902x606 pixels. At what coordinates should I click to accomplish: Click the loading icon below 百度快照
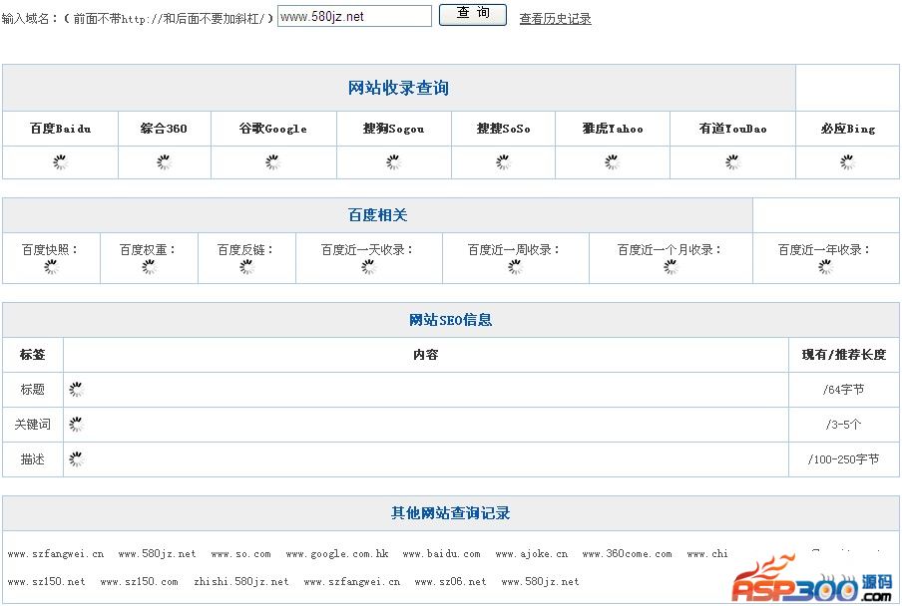tap(50, 267)
